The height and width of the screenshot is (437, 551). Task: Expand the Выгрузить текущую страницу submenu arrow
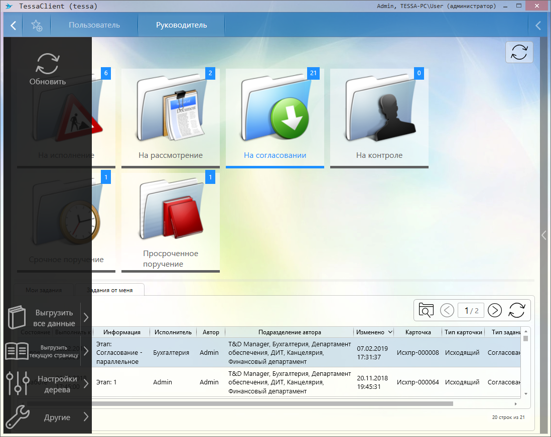tap(86, 351)
